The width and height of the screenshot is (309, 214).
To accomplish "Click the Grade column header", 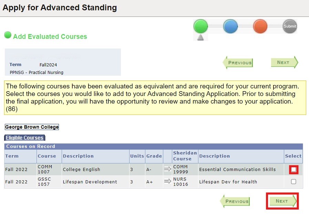I will 154,156.
